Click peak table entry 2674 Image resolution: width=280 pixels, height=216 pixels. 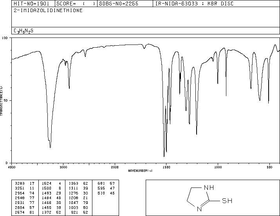point(20,212)
